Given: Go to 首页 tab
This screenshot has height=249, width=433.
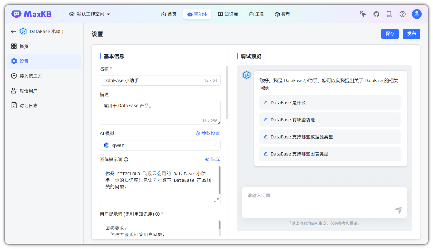Looking at the screenshot, I should tap(169, 14).
